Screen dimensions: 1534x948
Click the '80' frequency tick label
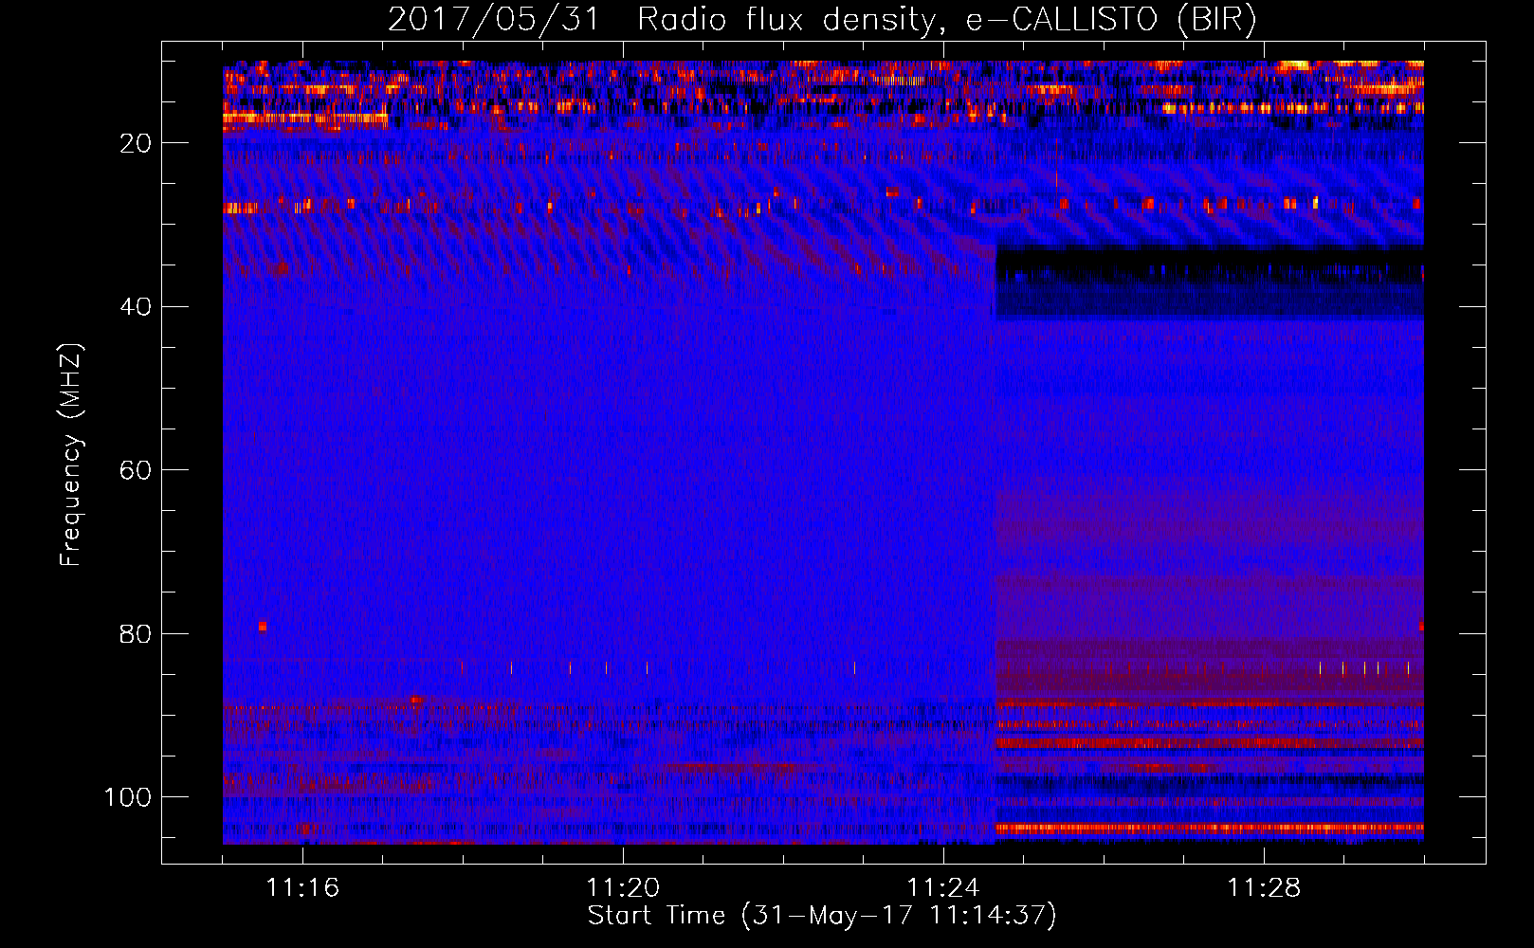[137, 633]
